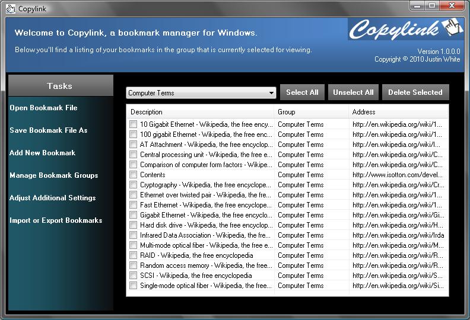Click the Unselect All button
This screenshot has height=320, width=470.
point(353,92)
